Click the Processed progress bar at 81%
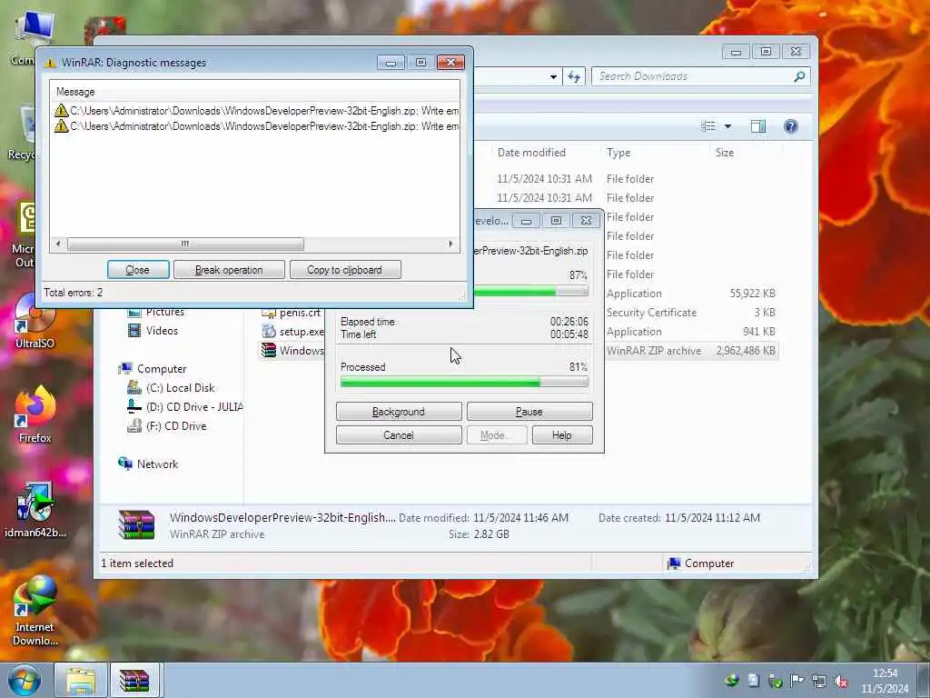The height and width of the screenshot is (698, 930). click(464, 383)
